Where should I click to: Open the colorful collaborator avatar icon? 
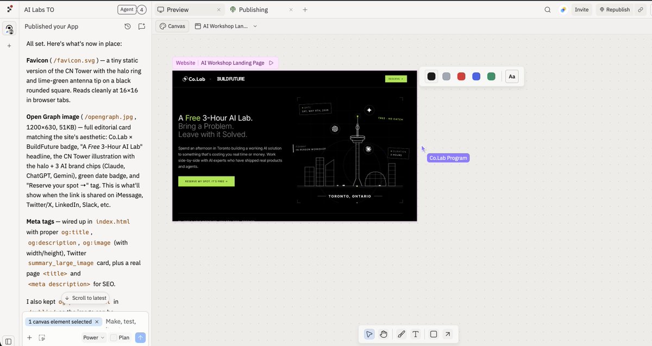563,10
